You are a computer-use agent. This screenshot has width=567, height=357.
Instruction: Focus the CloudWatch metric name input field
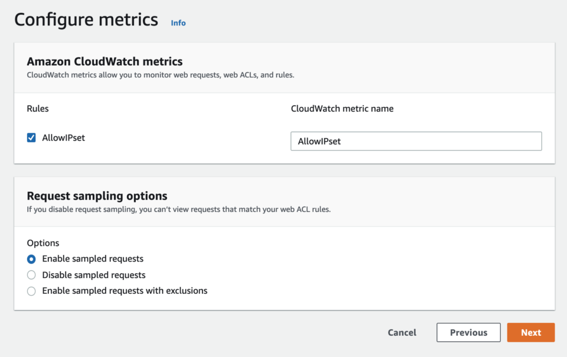[x=416, y=142]
